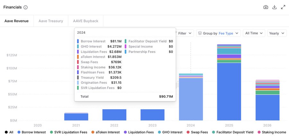Toggle Borrow Interest series in legend
Screen dimensions: 289x140
click(x=31, y=132)
